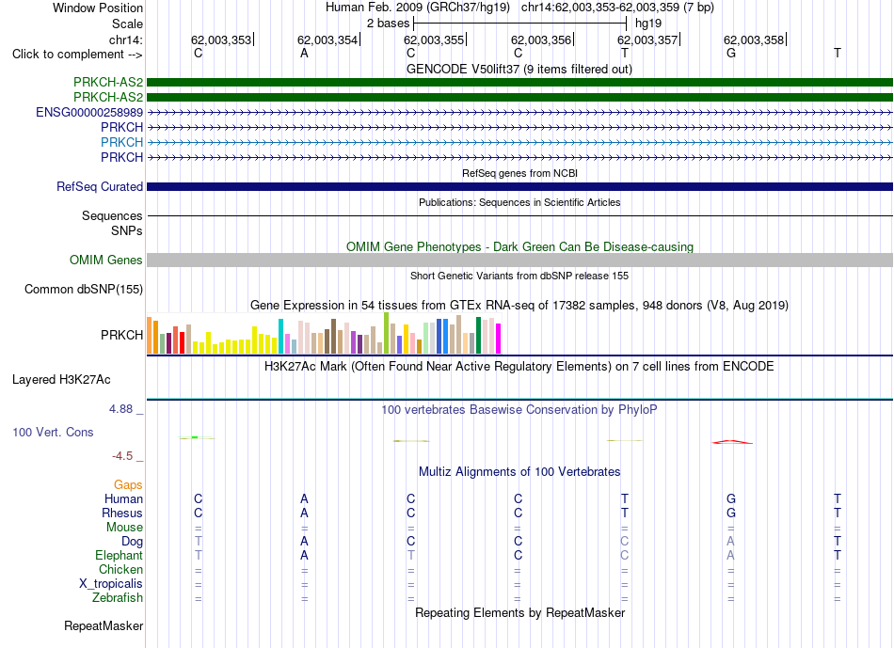The height and width of the screenshot is (648, 894).
Task: Click the light blue PRKCH track label
Action: (122, 142)
